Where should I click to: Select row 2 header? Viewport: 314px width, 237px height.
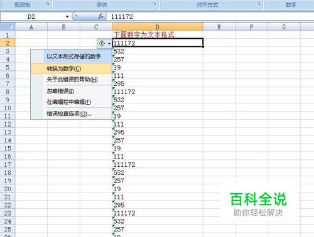tap(8, 43)
